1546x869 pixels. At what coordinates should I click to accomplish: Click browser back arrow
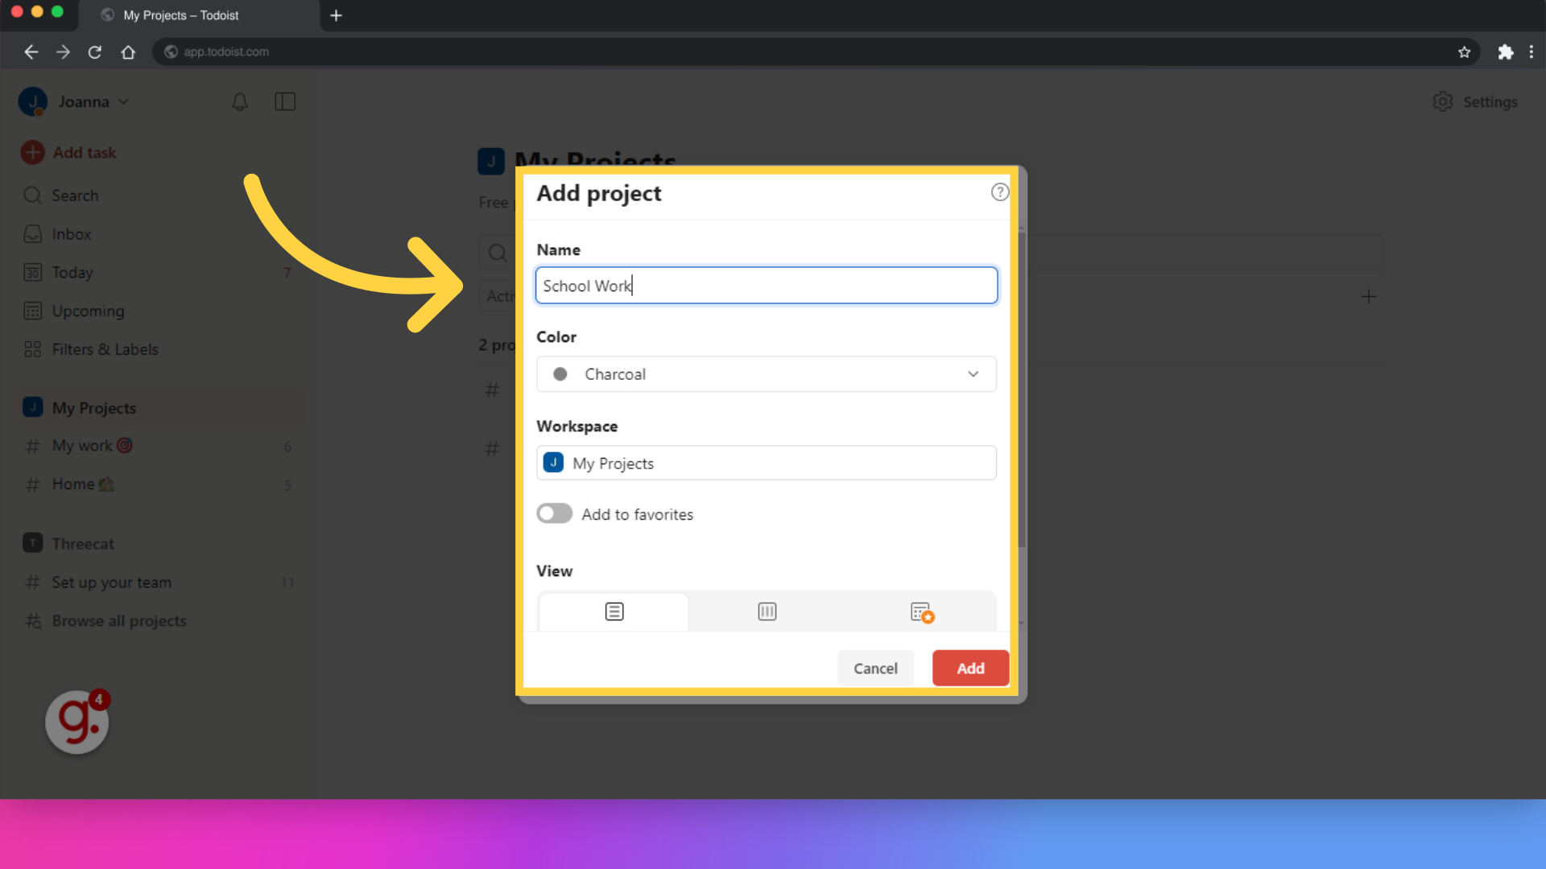coord(31,51)
